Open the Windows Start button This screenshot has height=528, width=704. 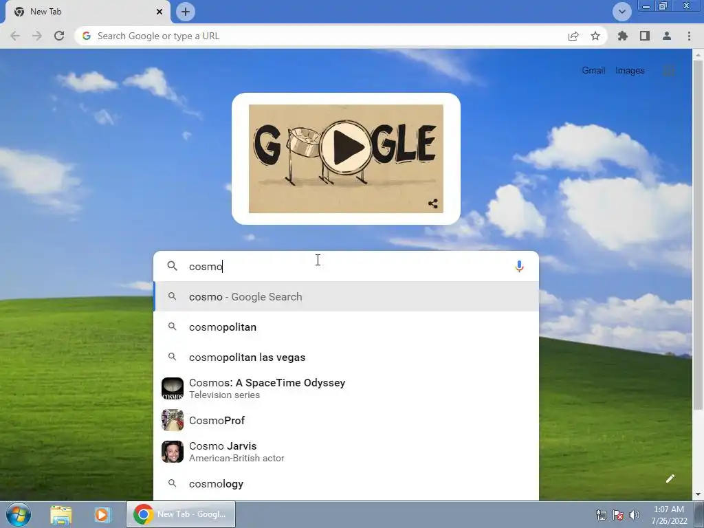[x=19, y=514]
